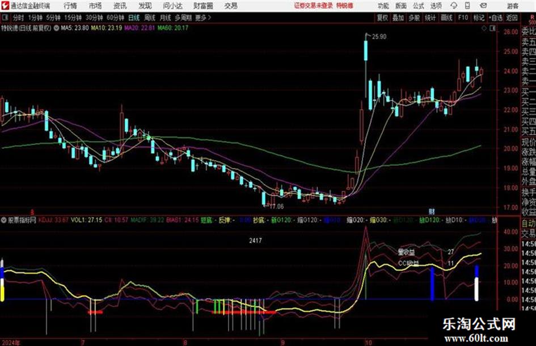Open the 发现 menu
Image resolution: width=536 pixels, height=346 pixels.
(x=145, y=6)
